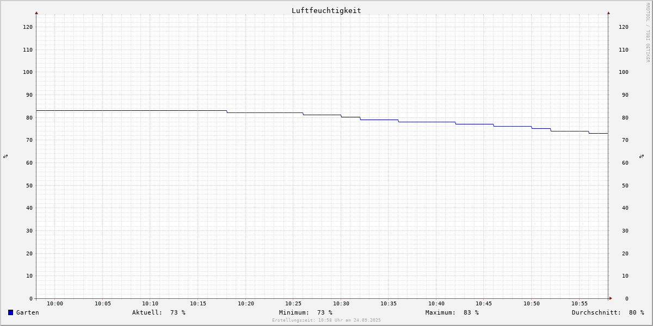The image size is (653, 326).
Task: Select the 'Maximum: 83 %' value
Action: [x=452, y=312]
